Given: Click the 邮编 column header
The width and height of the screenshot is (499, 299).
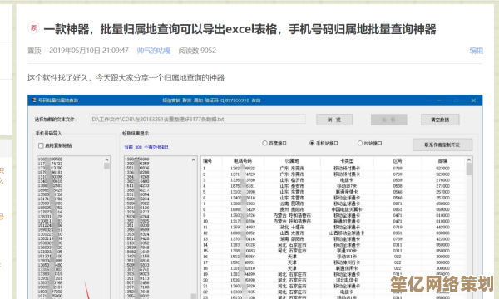Looking at the screenshot, I should point(442,161).
